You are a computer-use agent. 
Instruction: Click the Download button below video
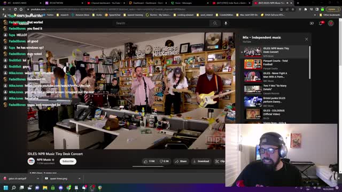coord(201,161)
